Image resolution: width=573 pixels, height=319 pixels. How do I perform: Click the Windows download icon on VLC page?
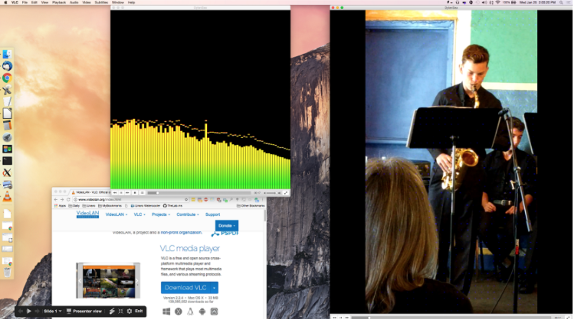point(166,312)
